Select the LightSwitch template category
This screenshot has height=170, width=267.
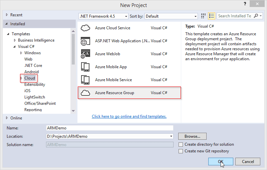[35, 97]
